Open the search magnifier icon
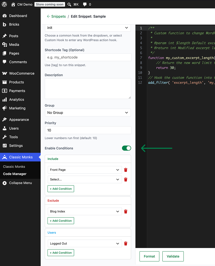The height and width of the screenshot is (266, 215). [69, 4]
